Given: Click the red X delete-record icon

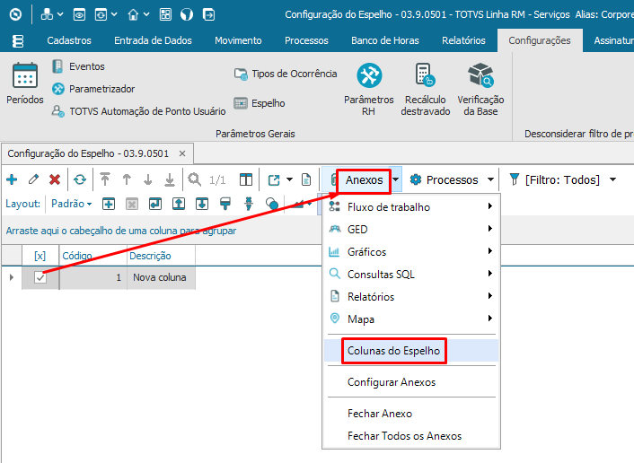Looking at the screenshot, I should pos(55,179).
